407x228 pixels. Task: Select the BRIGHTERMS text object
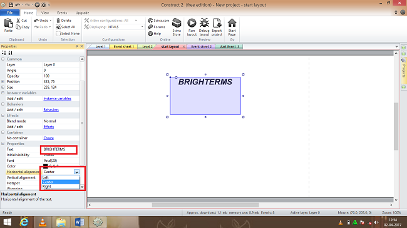coord(205,96)
